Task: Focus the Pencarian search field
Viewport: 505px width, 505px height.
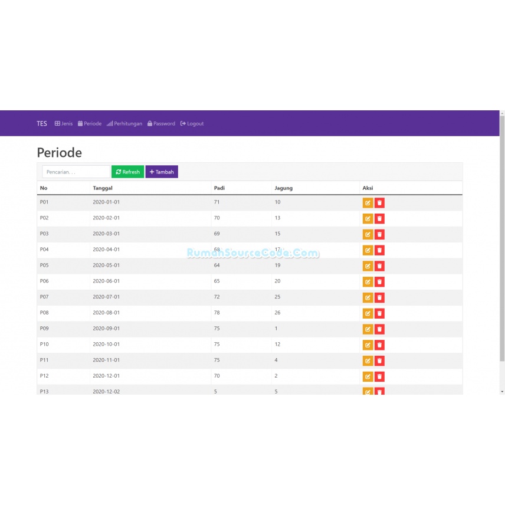Action: [76, 172]
